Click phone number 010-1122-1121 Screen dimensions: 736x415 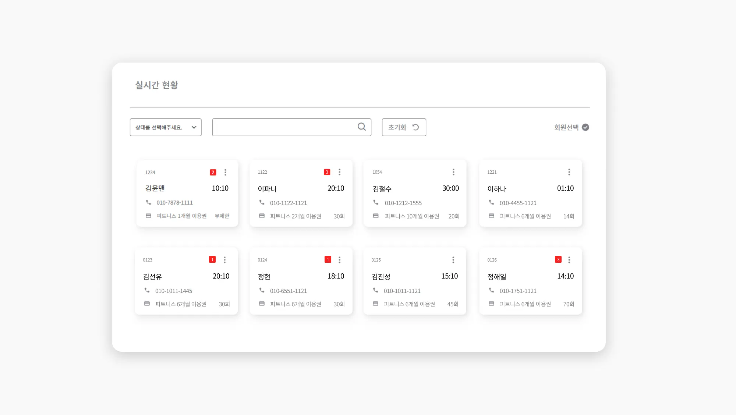pyautogui.click(x=288, y=203)
